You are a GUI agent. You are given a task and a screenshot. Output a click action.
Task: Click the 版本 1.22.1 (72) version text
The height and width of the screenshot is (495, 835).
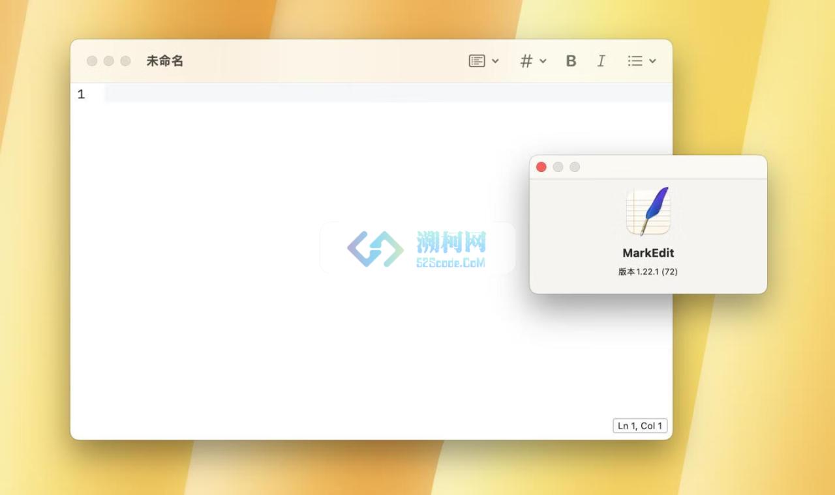[x=648, y=272]
